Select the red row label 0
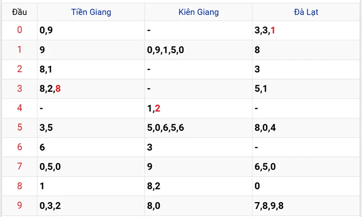 (x=19, y=31)
